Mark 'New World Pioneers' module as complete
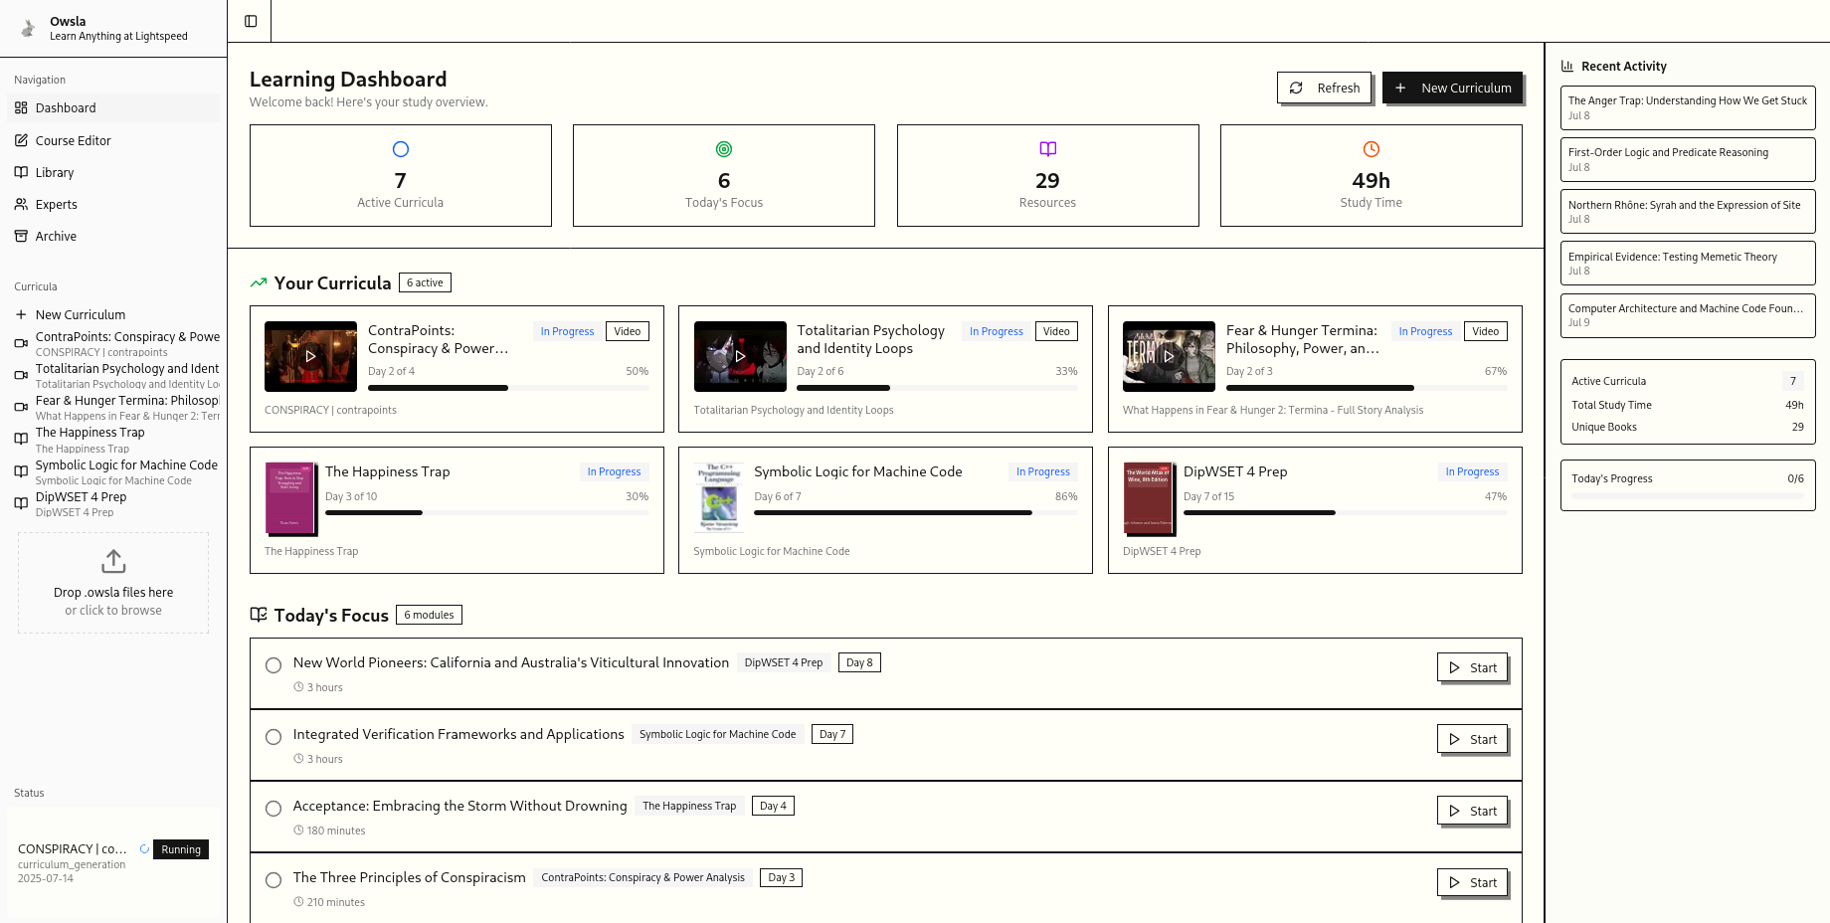This screenshot has height=923, width=1830. tap(274, 665)
